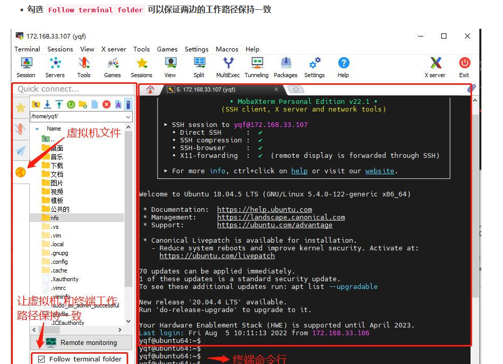Image resolution: width=503 pixels, height=364 pixels.
Task: Create a new file in SFTP browser
Action: click(x=95, y=104)
